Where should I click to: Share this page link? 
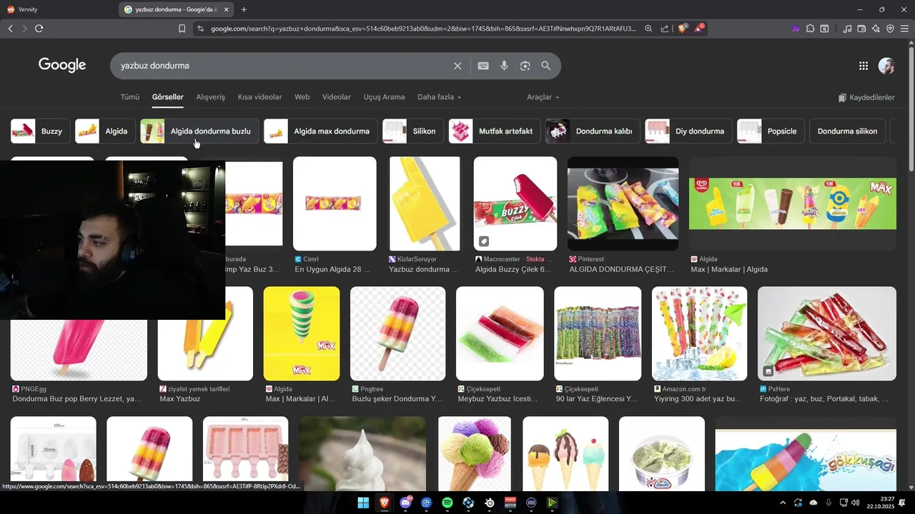tap(665, 29)
